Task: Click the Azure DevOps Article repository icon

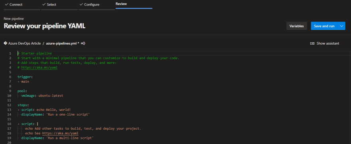Action: [x=6, y=43]
